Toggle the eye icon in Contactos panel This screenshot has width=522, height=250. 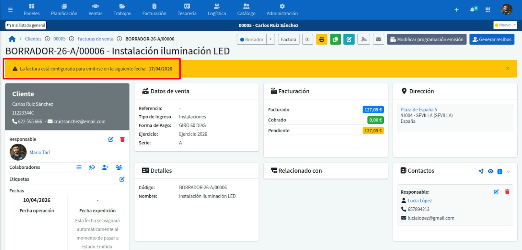pos(491,171)
